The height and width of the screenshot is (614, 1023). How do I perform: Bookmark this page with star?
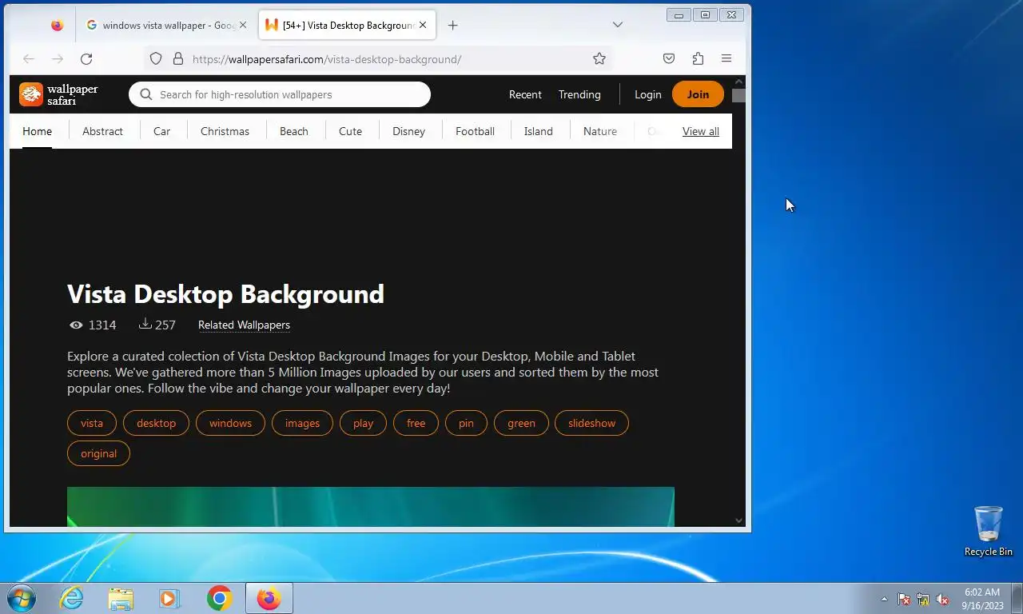tap(599, 58)
